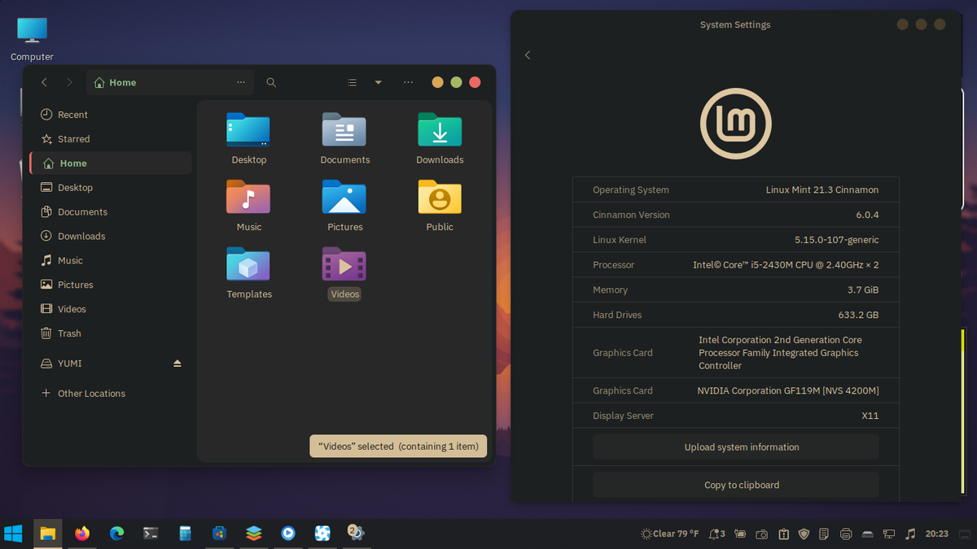Select Trash in the sidebar
This screenshot has width=977, height=549.
click(69, 333)
